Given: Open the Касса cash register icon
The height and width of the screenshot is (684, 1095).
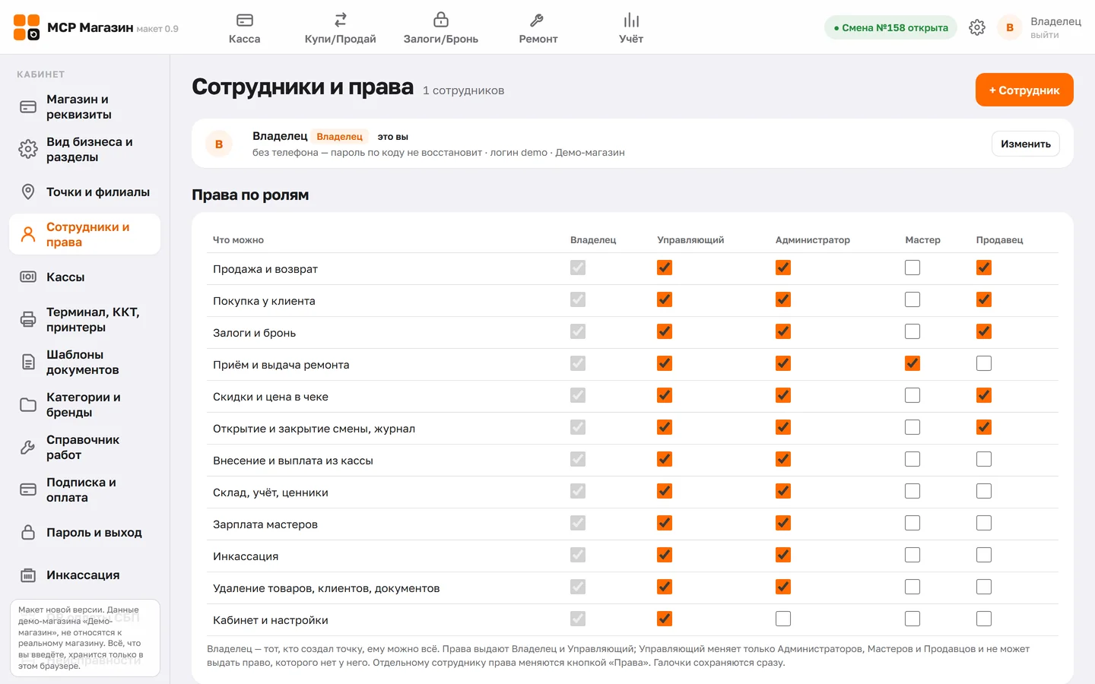Looking at the screenshot, I should pos(245,20).
